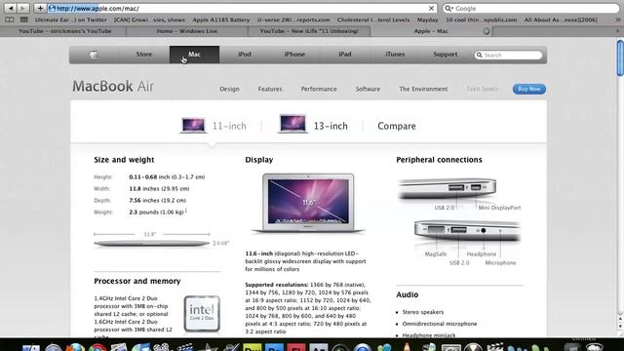Click the Omnidirectional microphone bullet text
The height and width of the screenshot is (351, 624).
click(440, 324)
